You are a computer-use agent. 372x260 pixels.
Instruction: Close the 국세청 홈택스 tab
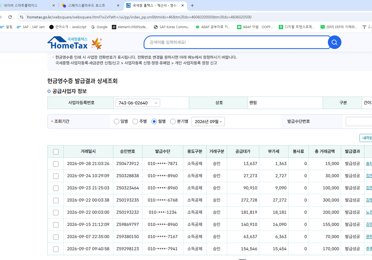click(183, 5)
